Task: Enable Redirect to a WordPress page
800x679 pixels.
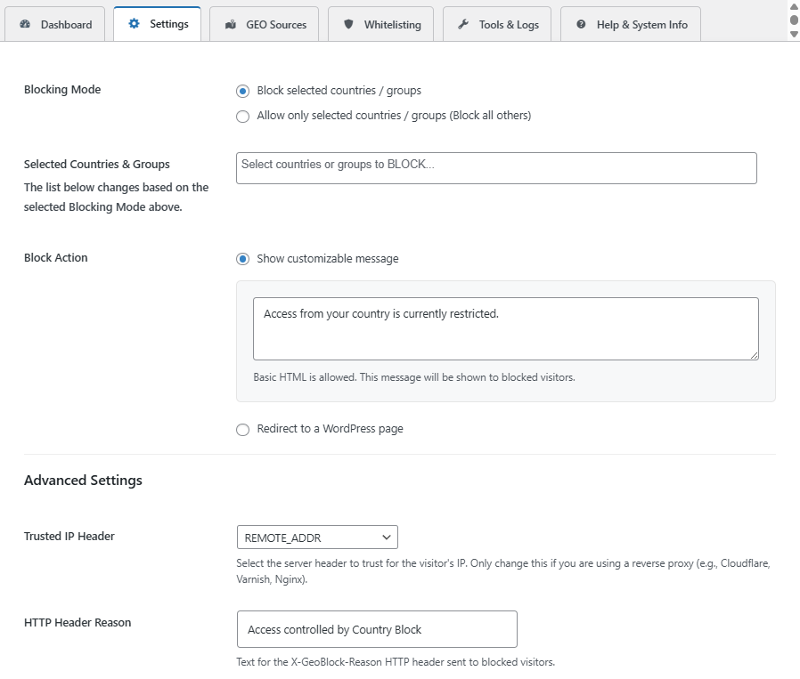Action: pyautogui.click(x=242, y=430)
